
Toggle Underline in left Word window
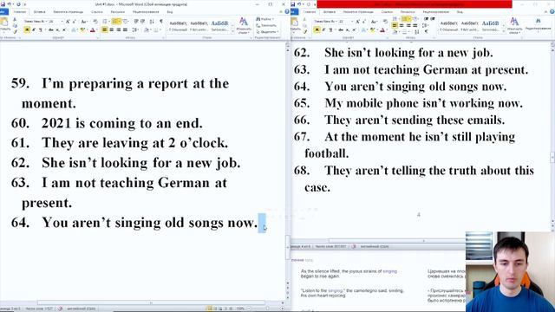tap(41, 30)
